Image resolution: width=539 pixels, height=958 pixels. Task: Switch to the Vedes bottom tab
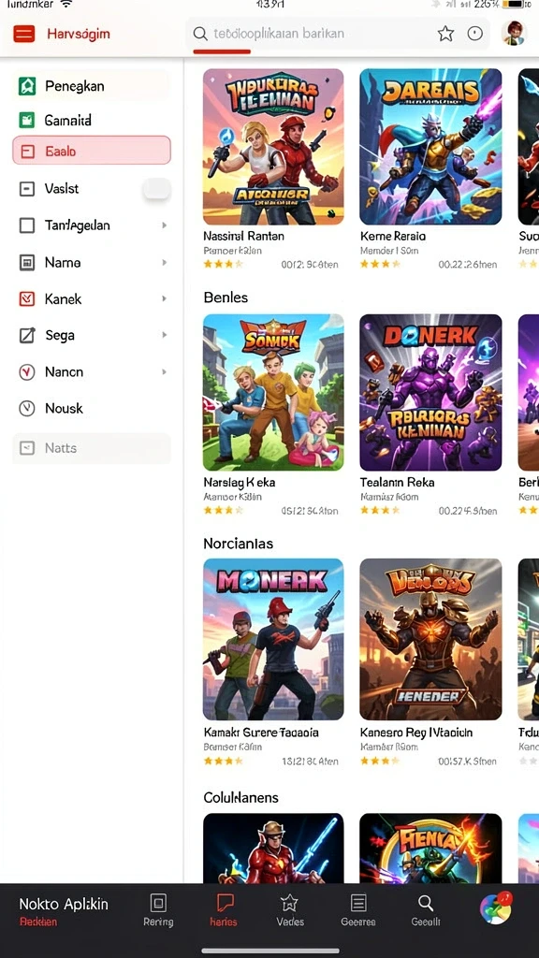pos(290,909)
